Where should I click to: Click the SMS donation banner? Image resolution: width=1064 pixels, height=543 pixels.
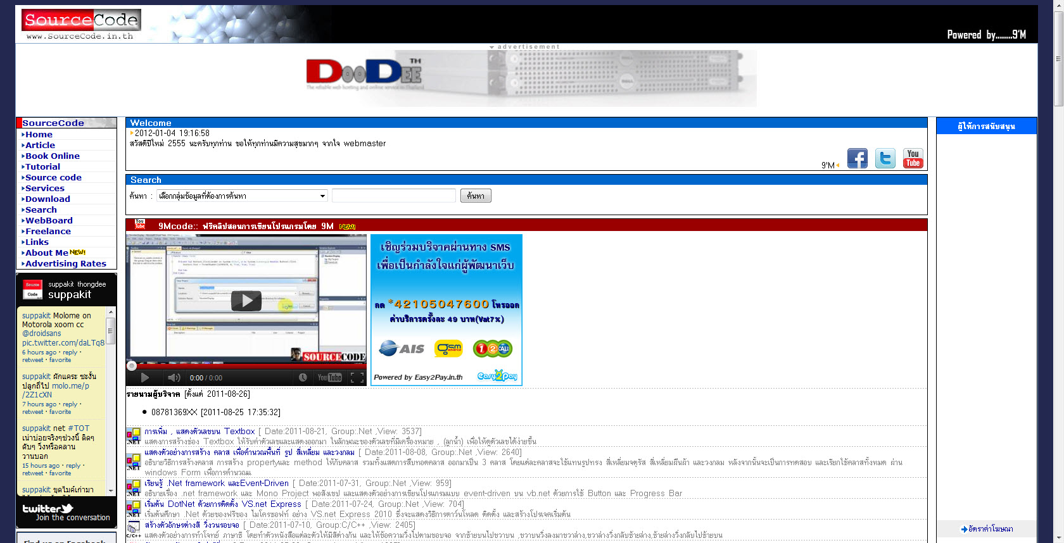pyautogui.click(x=446, y=309)
